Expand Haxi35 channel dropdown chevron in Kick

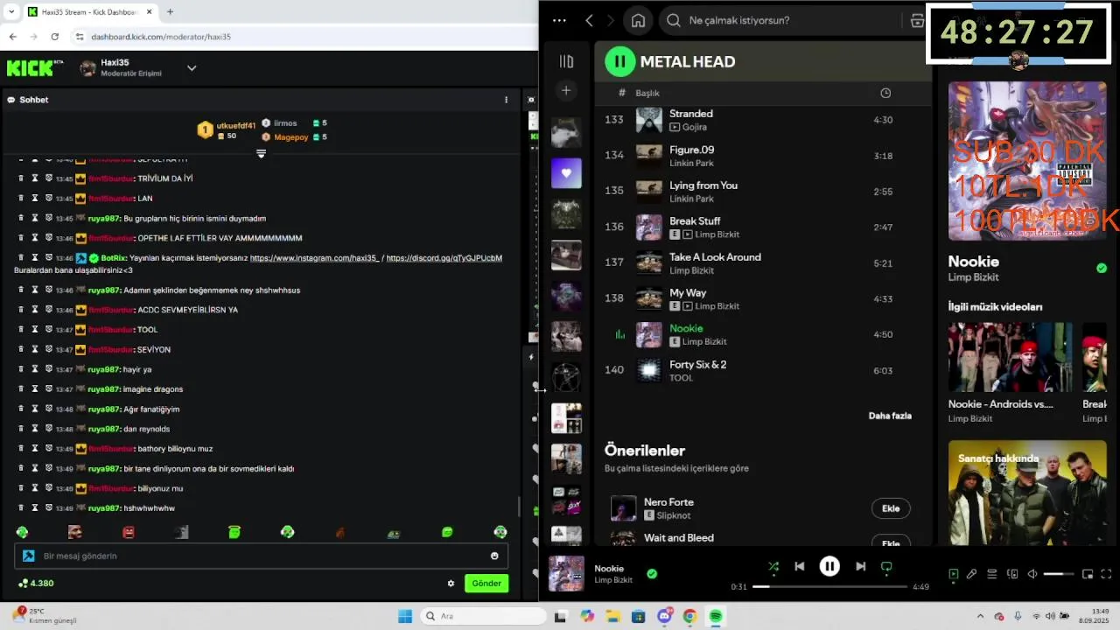point(192,68)
